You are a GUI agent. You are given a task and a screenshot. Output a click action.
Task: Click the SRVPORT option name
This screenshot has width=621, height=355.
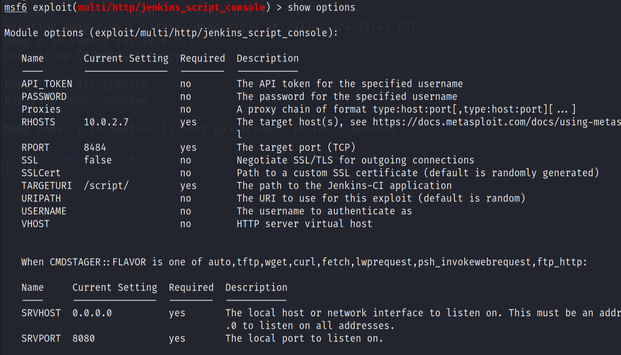[41, 338]
